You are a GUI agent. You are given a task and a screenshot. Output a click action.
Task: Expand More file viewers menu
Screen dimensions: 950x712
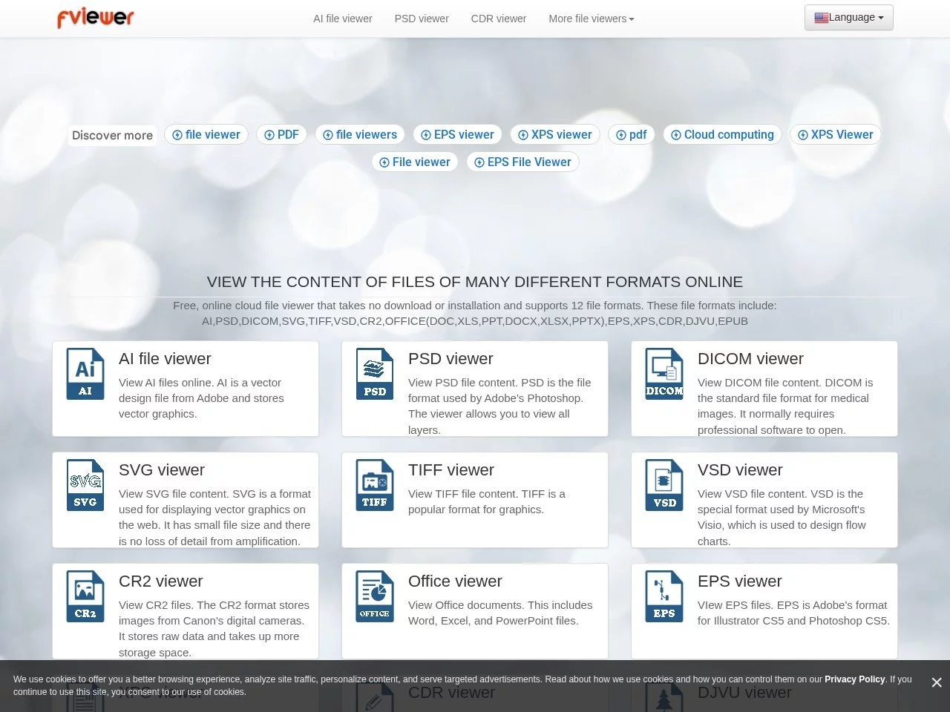(x=591, y=19)
